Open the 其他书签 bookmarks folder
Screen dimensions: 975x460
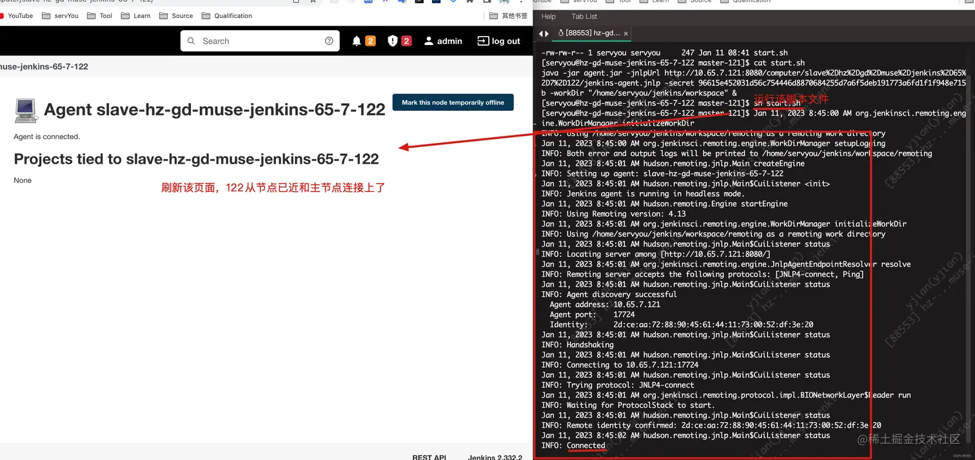[508, 15]
